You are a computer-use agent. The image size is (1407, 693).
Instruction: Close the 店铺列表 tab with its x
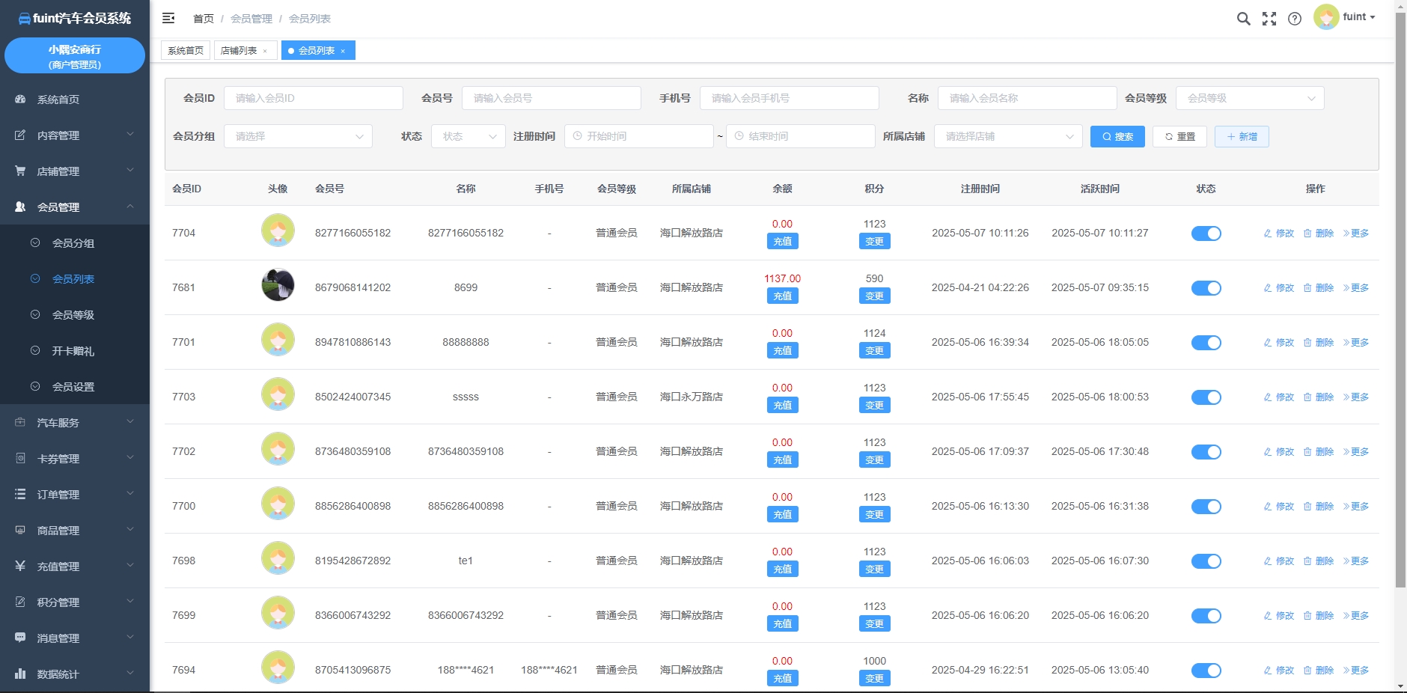pyautogui.click(x=265, y=51)
